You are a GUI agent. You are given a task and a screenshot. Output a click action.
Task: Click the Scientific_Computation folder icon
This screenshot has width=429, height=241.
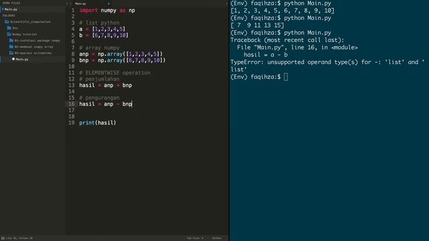pos(7,21)
